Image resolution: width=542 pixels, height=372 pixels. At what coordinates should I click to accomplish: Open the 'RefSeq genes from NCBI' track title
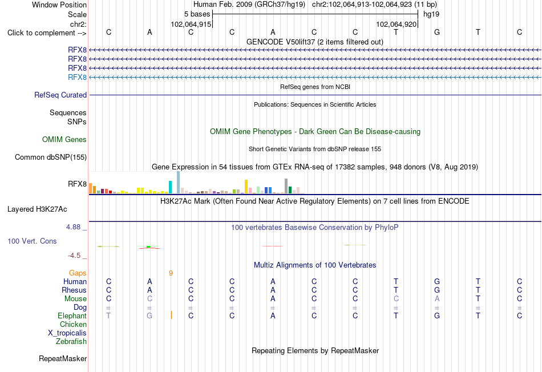click(x=315, y=87)
